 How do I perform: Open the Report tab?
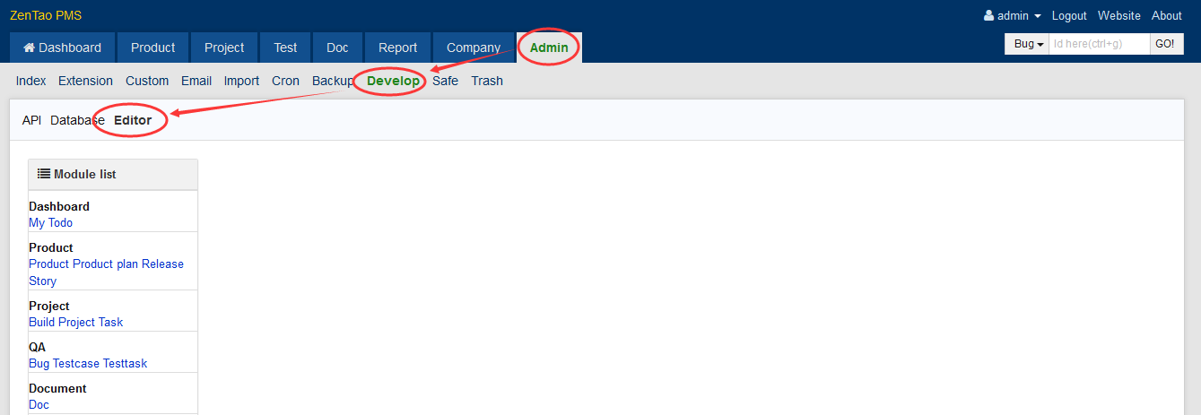click(x=397, y=48)
